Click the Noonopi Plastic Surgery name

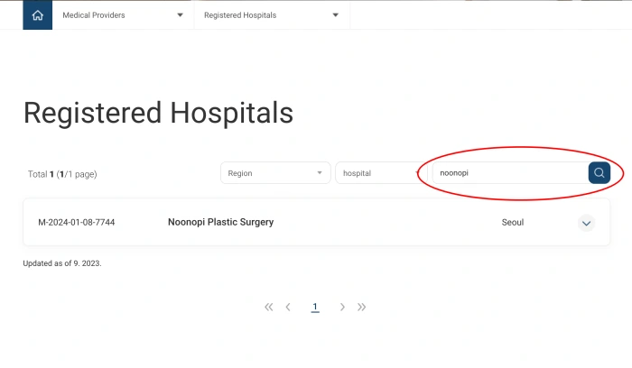(x=220, y=222)
